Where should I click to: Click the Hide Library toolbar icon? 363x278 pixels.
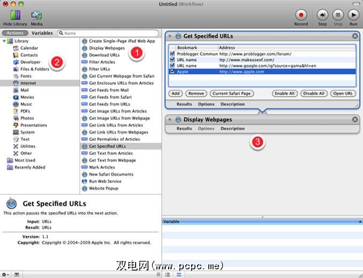(15, 15)
